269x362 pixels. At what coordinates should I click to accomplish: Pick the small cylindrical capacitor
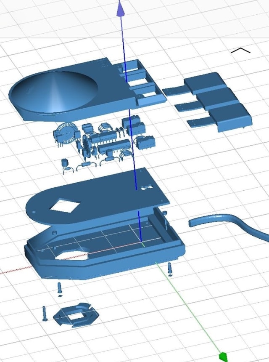click(65, 163)
